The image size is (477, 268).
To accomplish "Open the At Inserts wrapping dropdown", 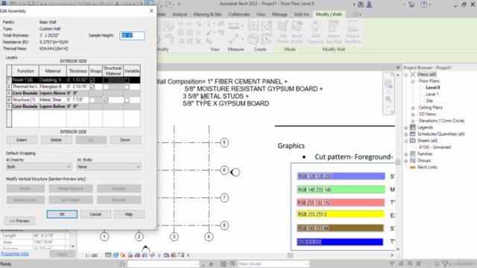I will (39, 167).
